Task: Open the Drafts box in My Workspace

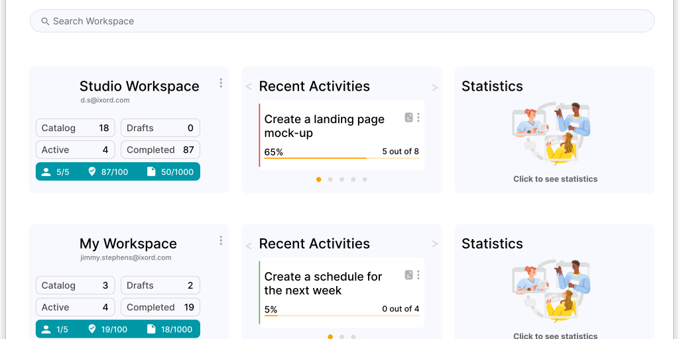Action: (160, 285)
